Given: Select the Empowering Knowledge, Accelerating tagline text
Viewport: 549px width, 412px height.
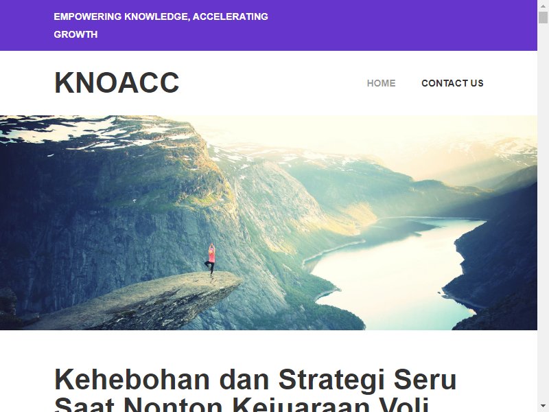Looking at the screenshot, I should click(161, 16).
